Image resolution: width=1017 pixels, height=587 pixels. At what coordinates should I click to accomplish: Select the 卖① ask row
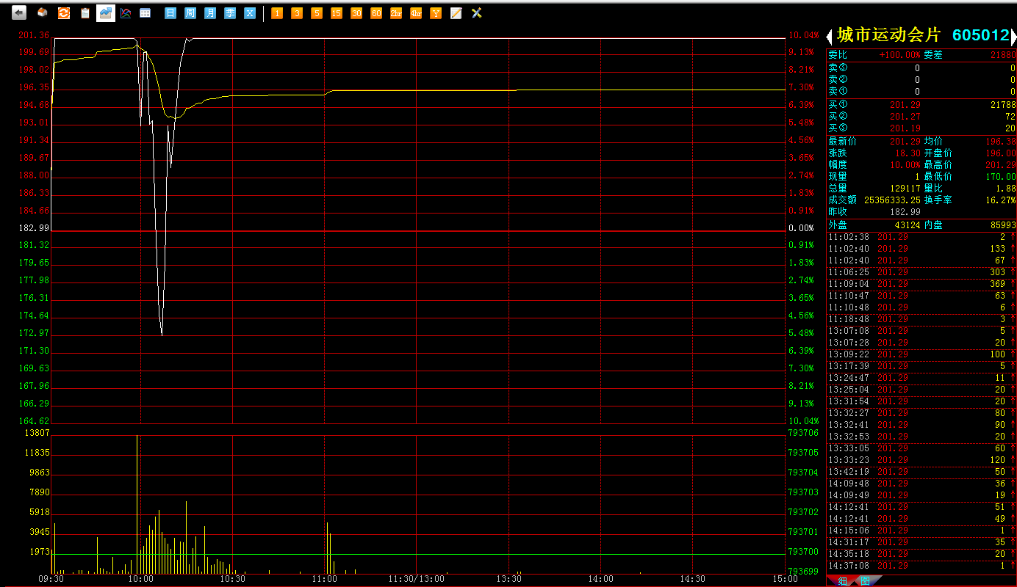921,92
